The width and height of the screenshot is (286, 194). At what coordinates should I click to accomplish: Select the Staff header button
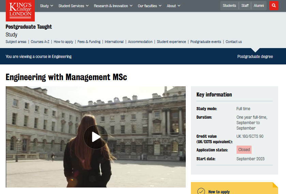click(245, 6)
